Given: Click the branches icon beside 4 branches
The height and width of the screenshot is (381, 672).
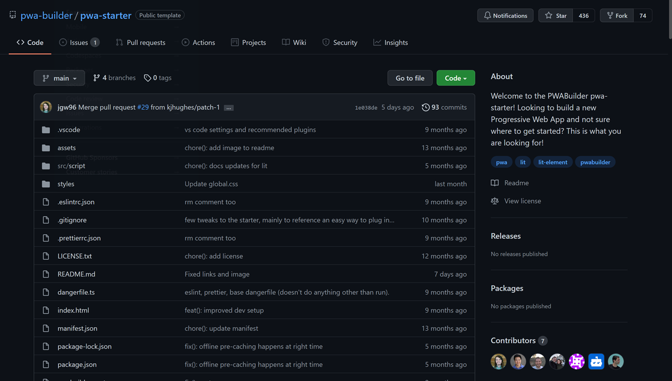Looking at the screenshot, I should [x=96, y=78].
